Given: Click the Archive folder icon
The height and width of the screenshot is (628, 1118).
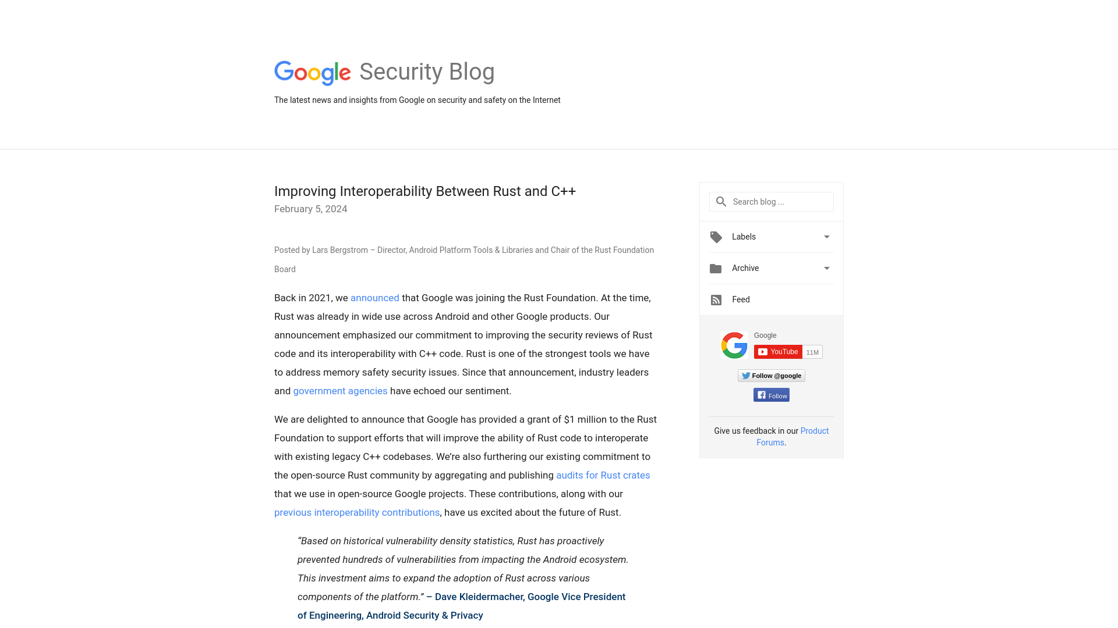Looking at the screenshot, I should (715, 267).
